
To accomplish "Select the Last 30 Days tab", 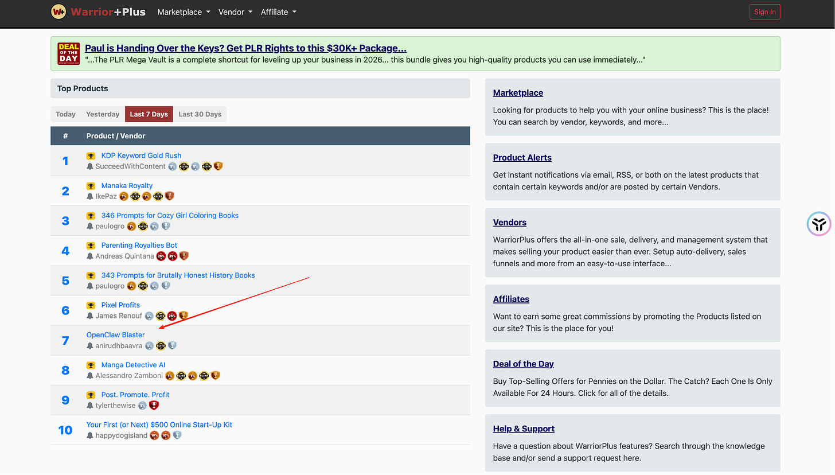I will click(x=200, y=114).
